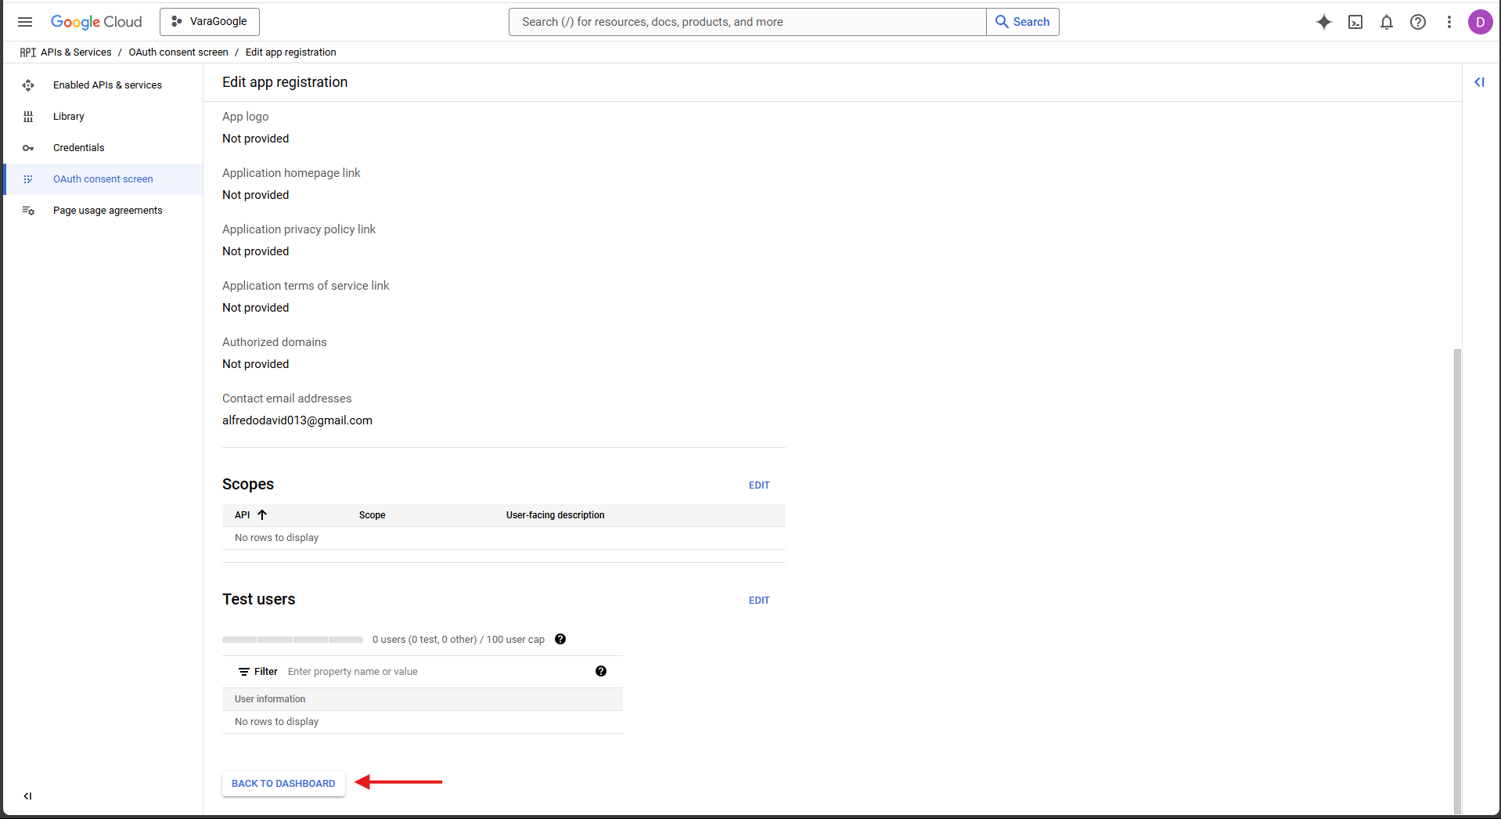The width and height of the screenshot is (1501, 819).
Task: Click the User information column header
Action: 270,699
